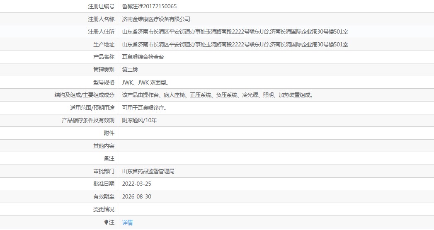The width and height of the screenshot is (434, 230).
Task: Click the approving department 山东省药品监督管理局
Action: 148,171
